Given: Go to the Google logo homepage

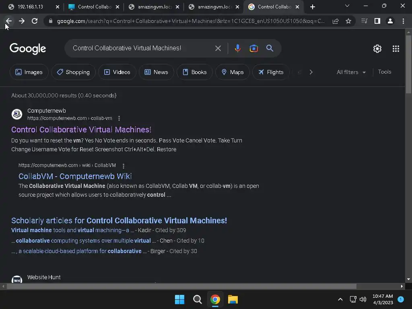Looking at the screenshot, I should [28, 49].
